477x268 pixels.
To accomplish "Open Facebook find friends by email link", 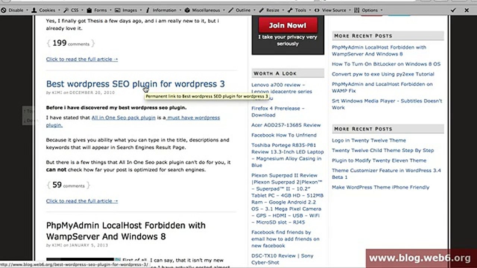I will pyautogui.click(x=285, y=239).
